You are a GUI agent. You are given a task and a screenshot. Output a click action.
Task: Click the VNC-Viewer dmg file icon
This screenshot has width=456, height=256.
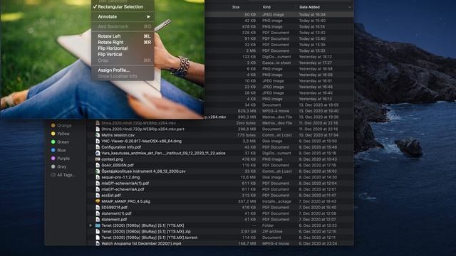[98, 141]
